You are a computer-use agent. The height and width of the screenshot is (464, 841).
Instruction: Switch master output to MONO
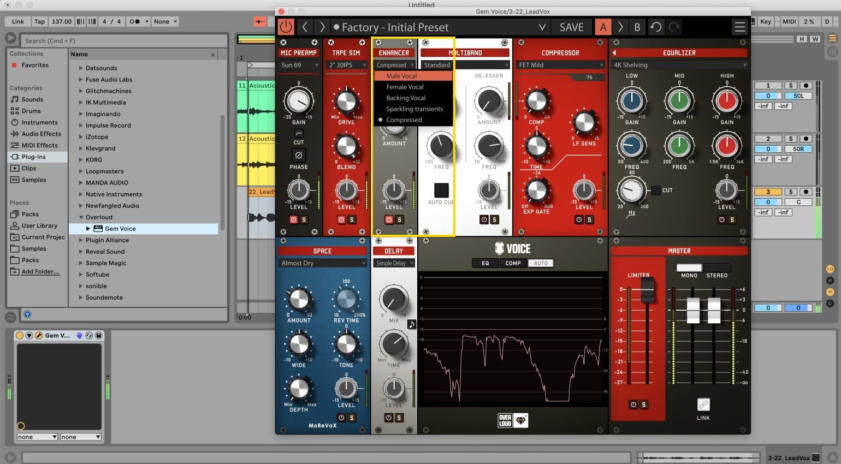point(689,267)
